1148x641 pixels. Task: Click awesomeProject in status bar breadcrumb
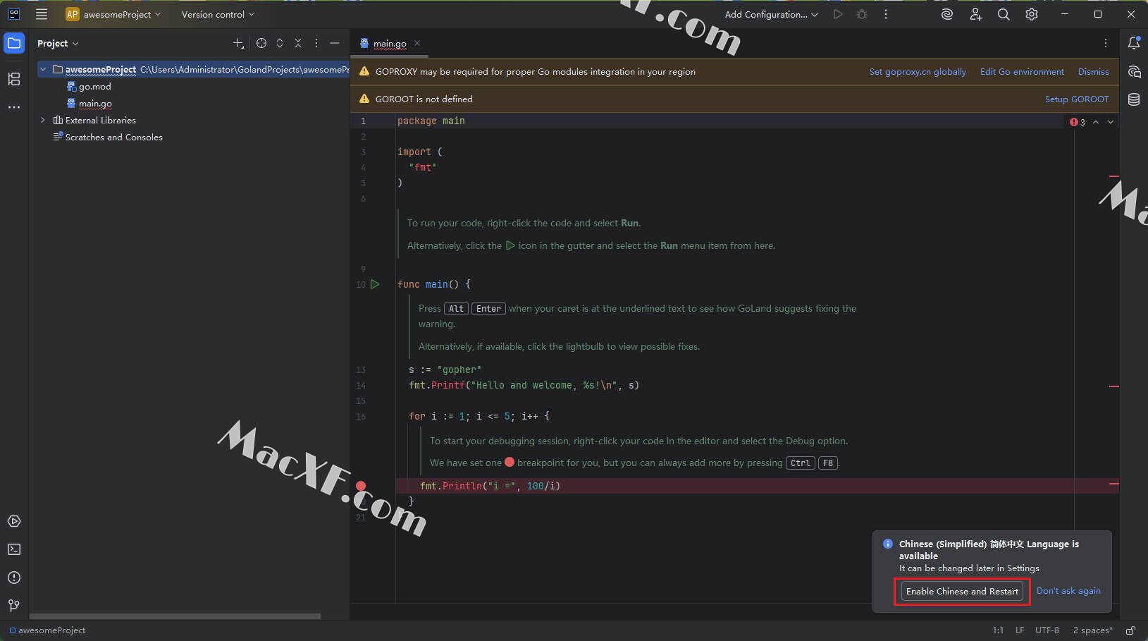click(47, 630)
